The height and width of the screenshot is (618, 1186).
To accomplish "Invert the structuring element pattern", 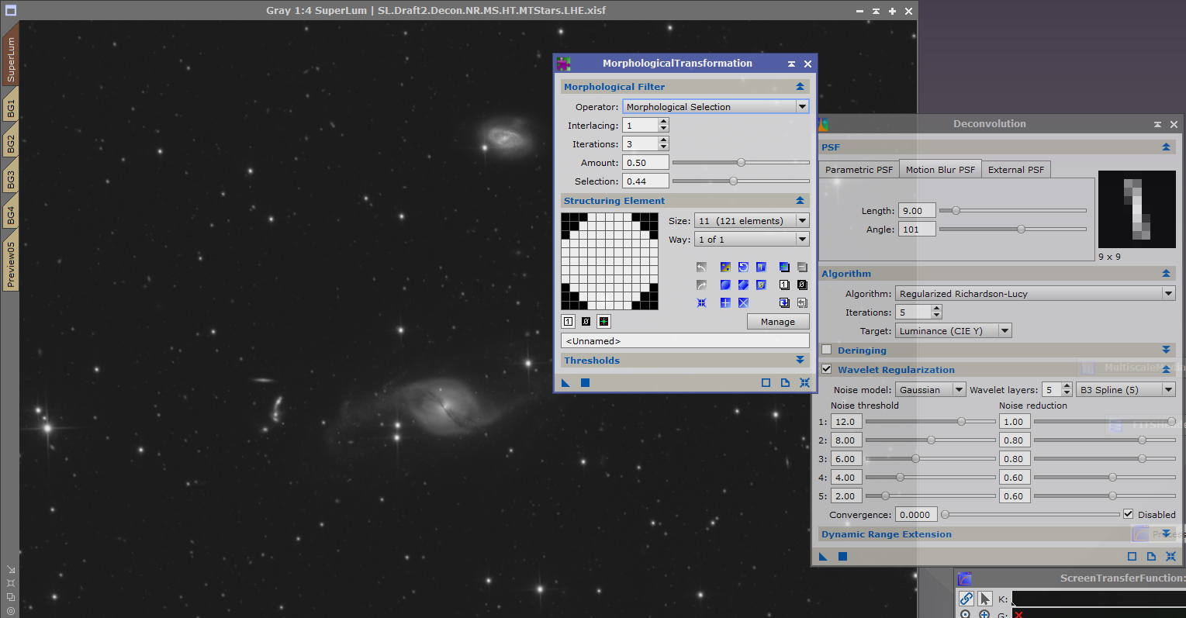I will click(x=725, y=266).
